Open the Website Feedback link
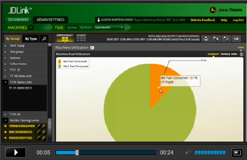 [x=203, y=20]
